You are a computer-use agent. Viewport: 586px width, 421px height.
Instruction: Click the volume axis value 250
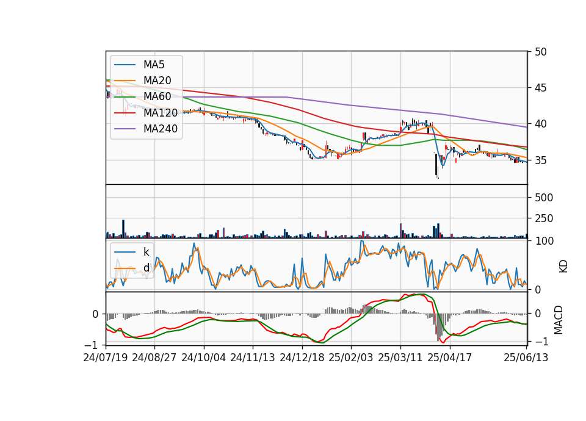[544, 218]
